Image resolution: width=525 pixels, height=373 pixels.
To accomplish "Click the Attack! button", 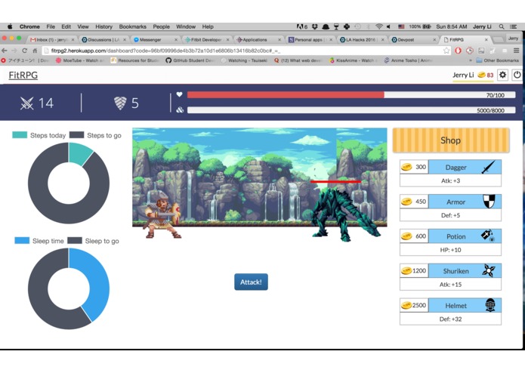I will (251, 282).
